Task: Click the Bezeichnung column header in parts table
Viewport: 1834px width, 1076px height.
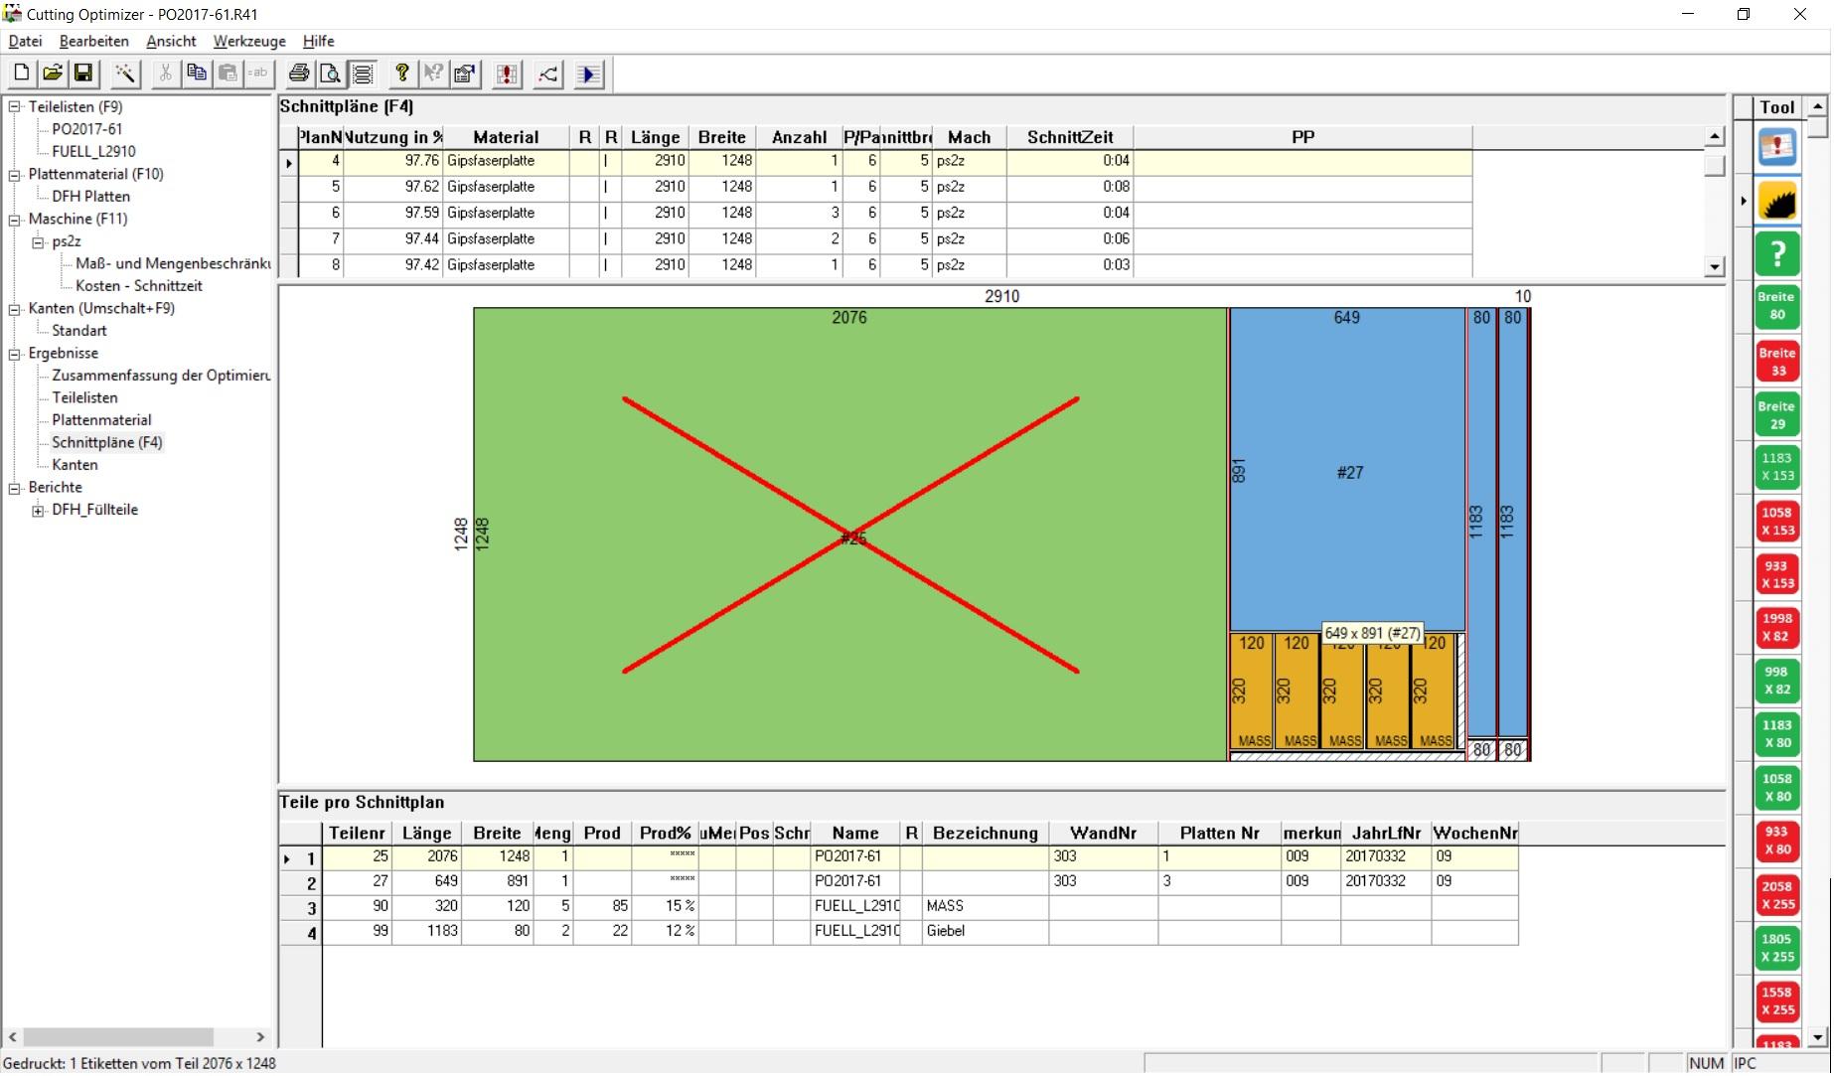Action: pos(985,833)
